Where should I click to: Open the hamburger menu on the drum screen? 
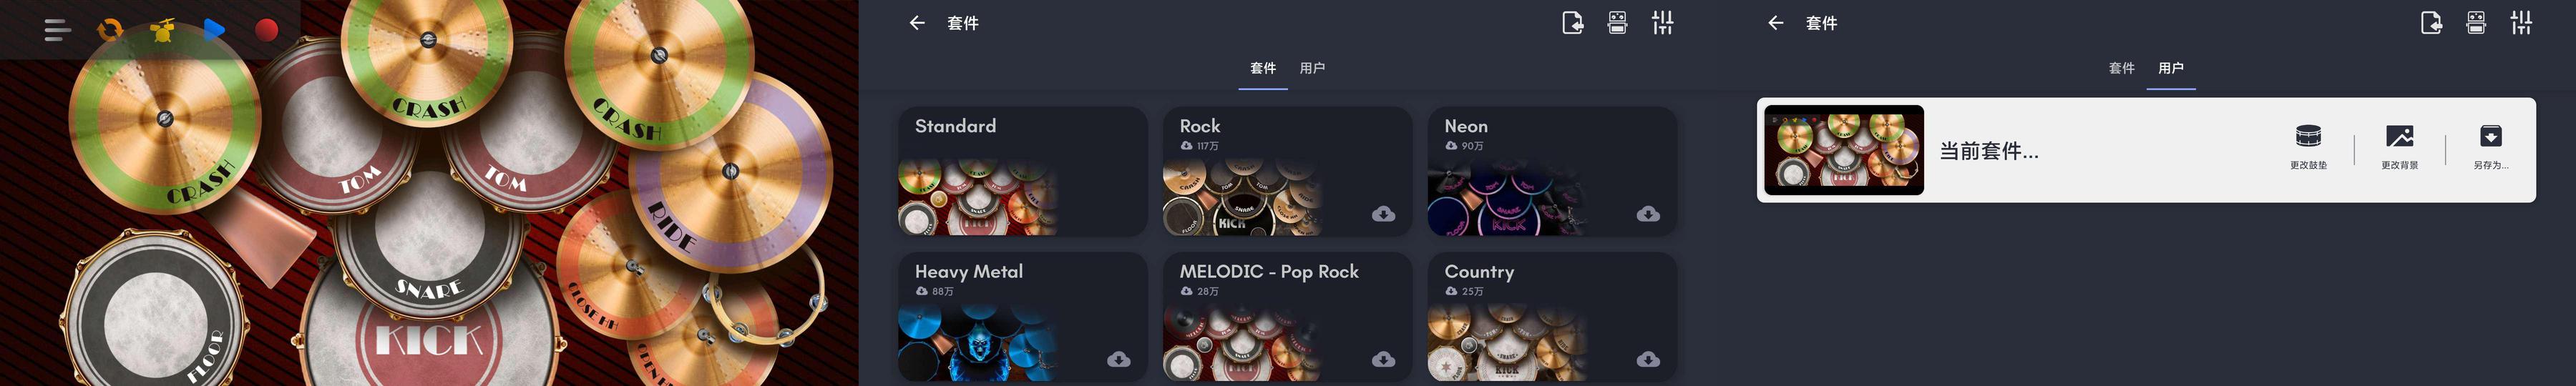tap(57, 30)
